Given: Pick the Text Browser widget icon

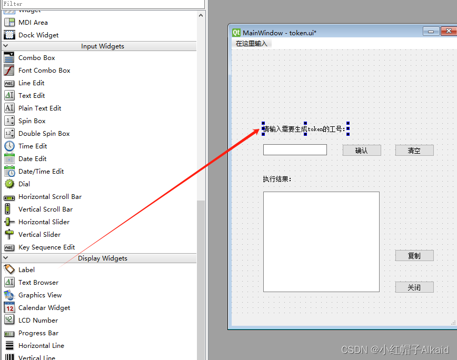Looking at the screenshot, I should click(x=9, y=282).
